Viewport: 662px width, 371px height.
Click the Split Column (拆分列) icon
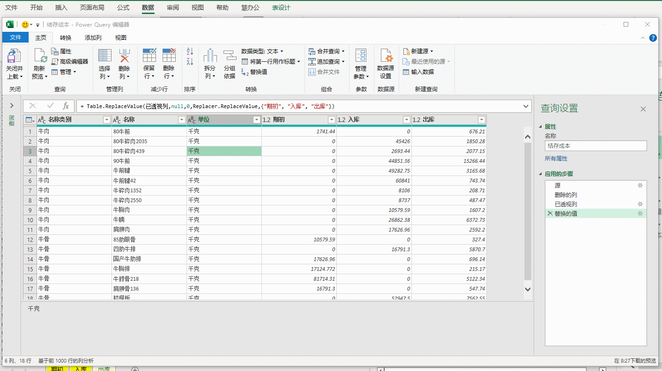[210, 56]
